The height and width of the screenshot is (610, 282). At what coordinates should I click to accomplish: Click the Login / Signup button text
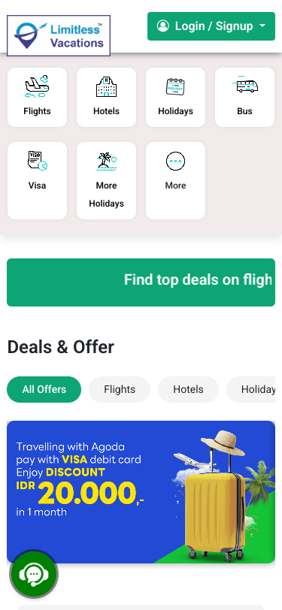click(x=214, y=26)
